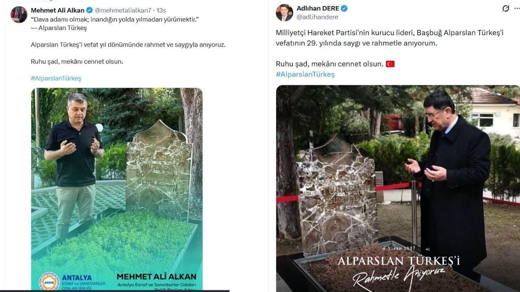Click the verified badge beside Mehmet Ali Alkan
Viewport: 520px width, 292px height.
[90, 10]
